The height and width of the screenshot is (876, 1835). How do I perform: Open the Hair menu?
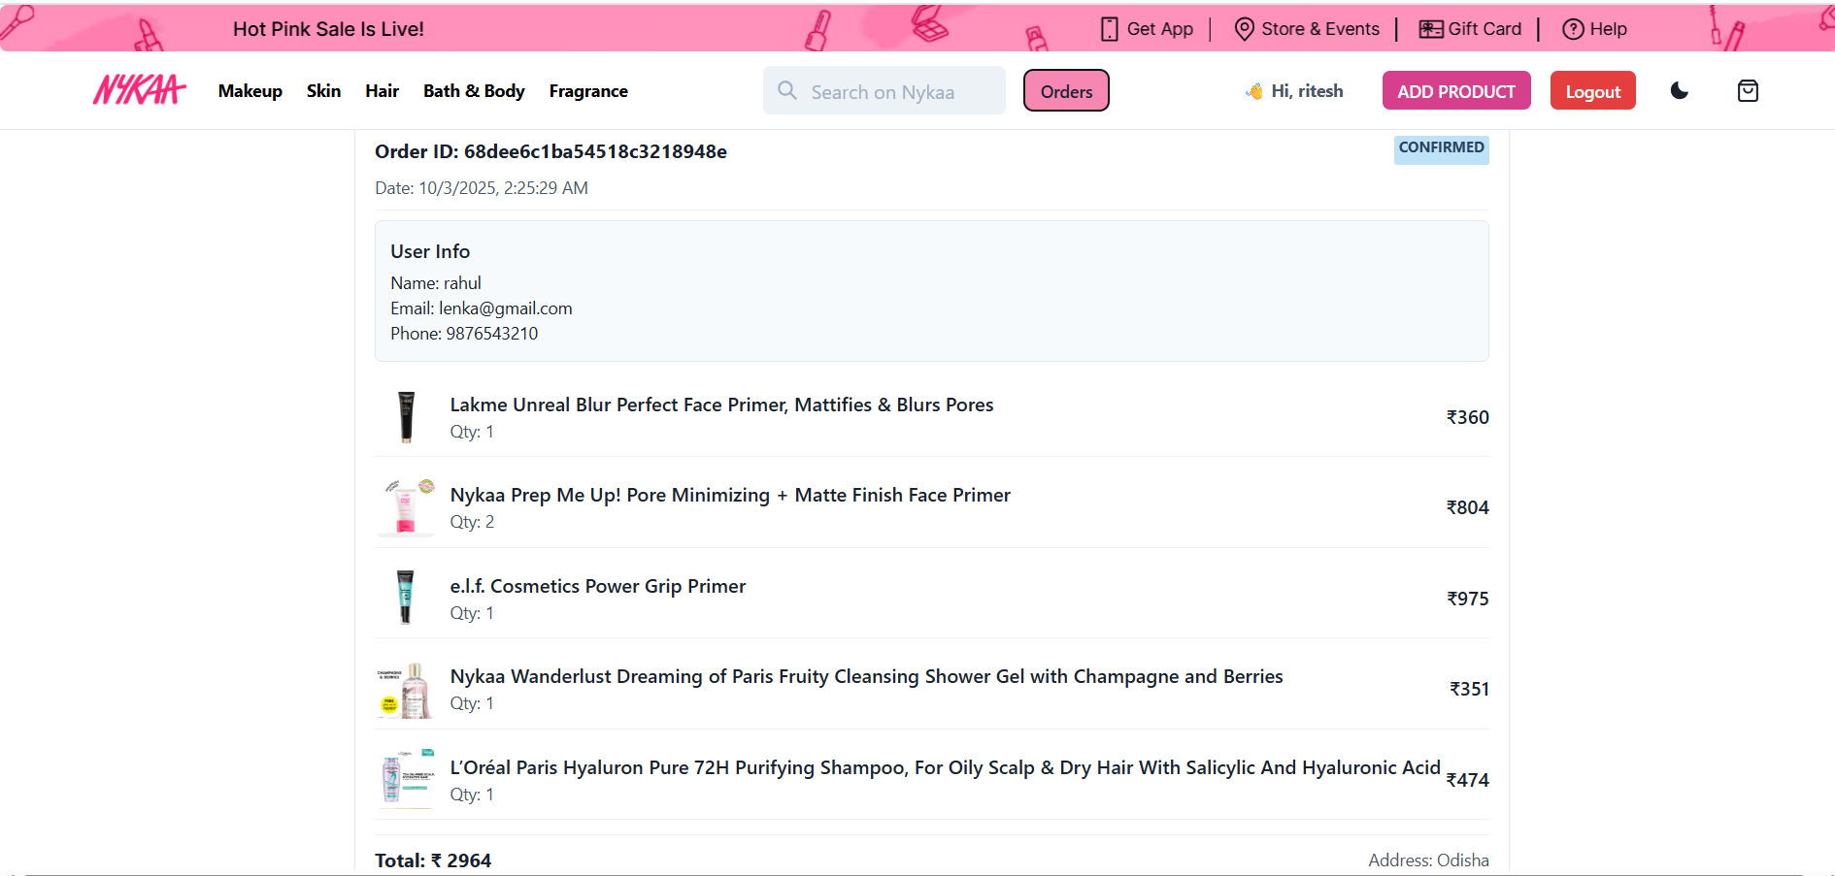click(x=383, y=91)
